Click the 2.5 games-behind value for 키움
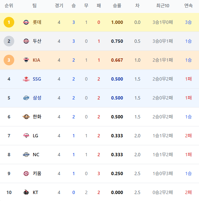The width and height of the screenshot is (199, 201). tap(137, 173)
